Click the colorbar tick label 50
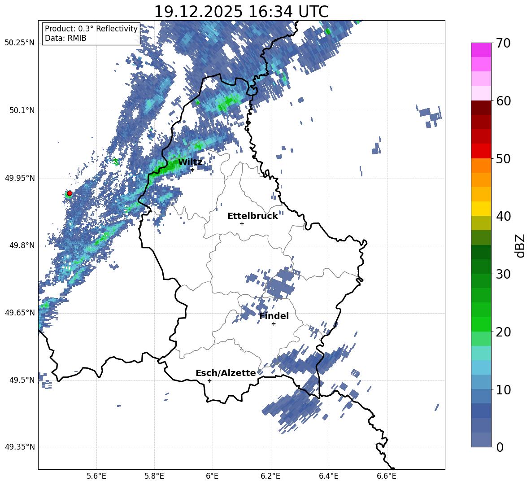The image size is (531, 485). click(503, 158)
